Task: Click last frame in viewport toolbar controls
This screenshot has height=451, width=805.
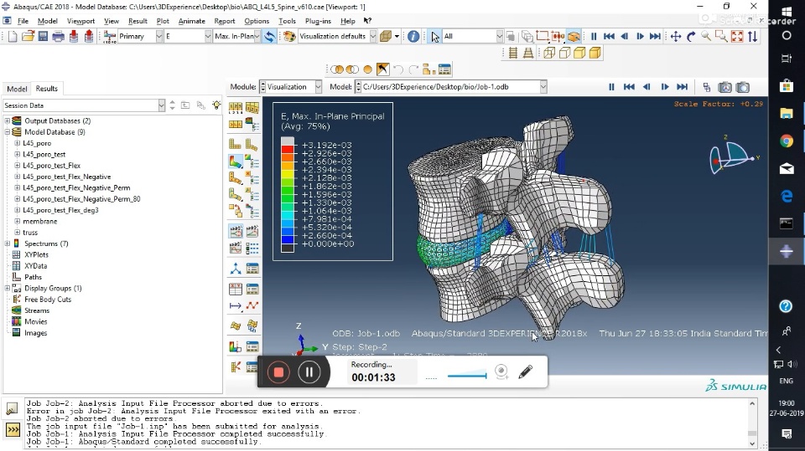Action: [683, 87]
